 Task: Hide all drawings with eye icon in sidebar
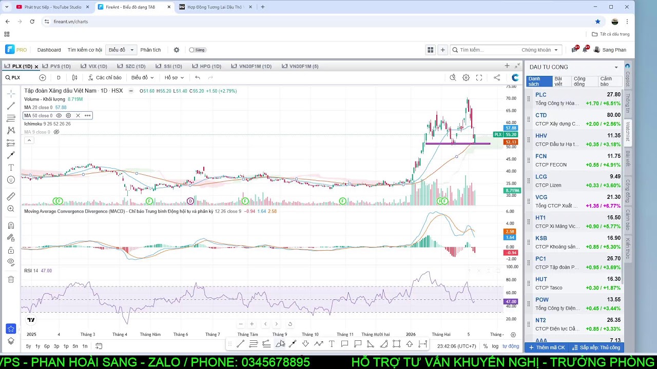coord(11,262)
